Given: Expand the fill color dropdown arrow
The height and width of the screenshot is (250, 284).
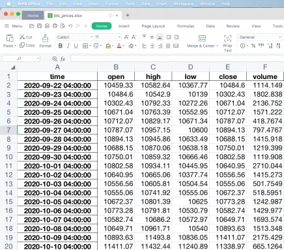Looking at the screenshot, I should coord(113,46).
